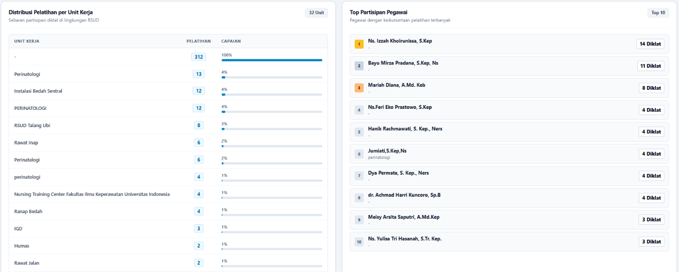The width and height of the screenshot is (679, 272).
Task: Click the "IGD" unit name
Action: click(18, 229)
